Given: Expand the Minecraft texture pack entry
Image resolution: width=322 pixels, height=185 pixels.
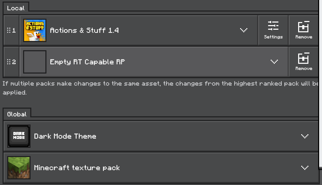Looking at the screenshot, I should coord(305,168).
